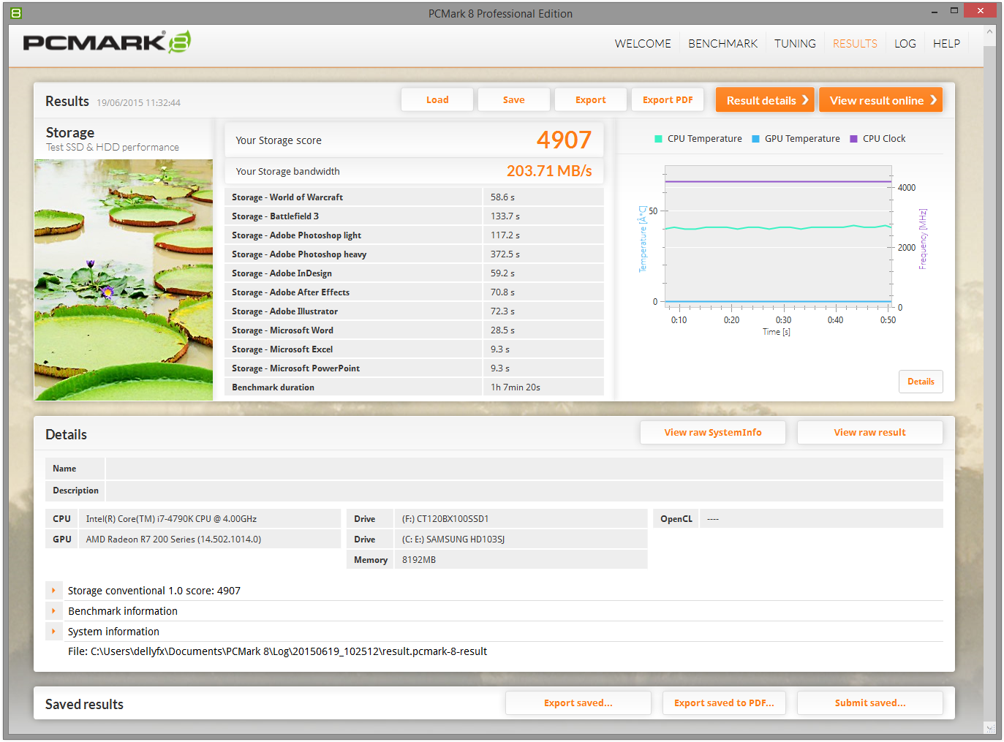The width and height of the screenshot is (1004, 742).
Task: Click the GPU Temperature legend color square
Action: (755, 139)
